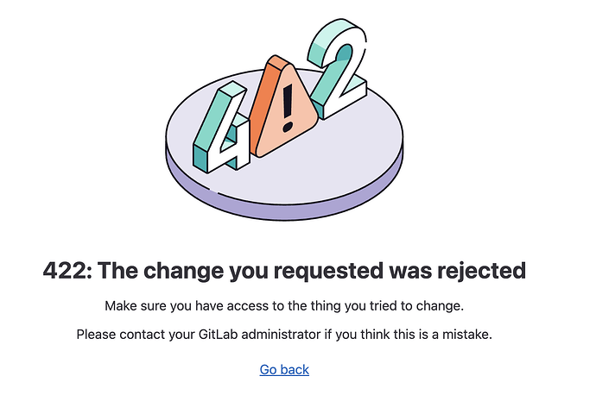This screenshot has height=420, width=596.
Task: Click the dark orange side face of the triangle
Action: coord(265,103)
